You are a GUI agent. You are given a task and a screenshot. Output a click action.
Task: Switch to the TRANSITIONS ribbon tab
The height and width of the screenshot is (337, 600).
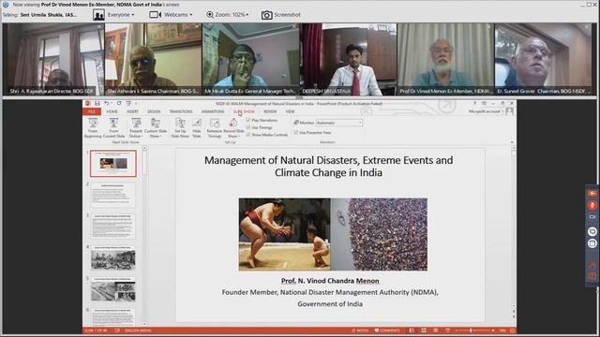[181, 111]
